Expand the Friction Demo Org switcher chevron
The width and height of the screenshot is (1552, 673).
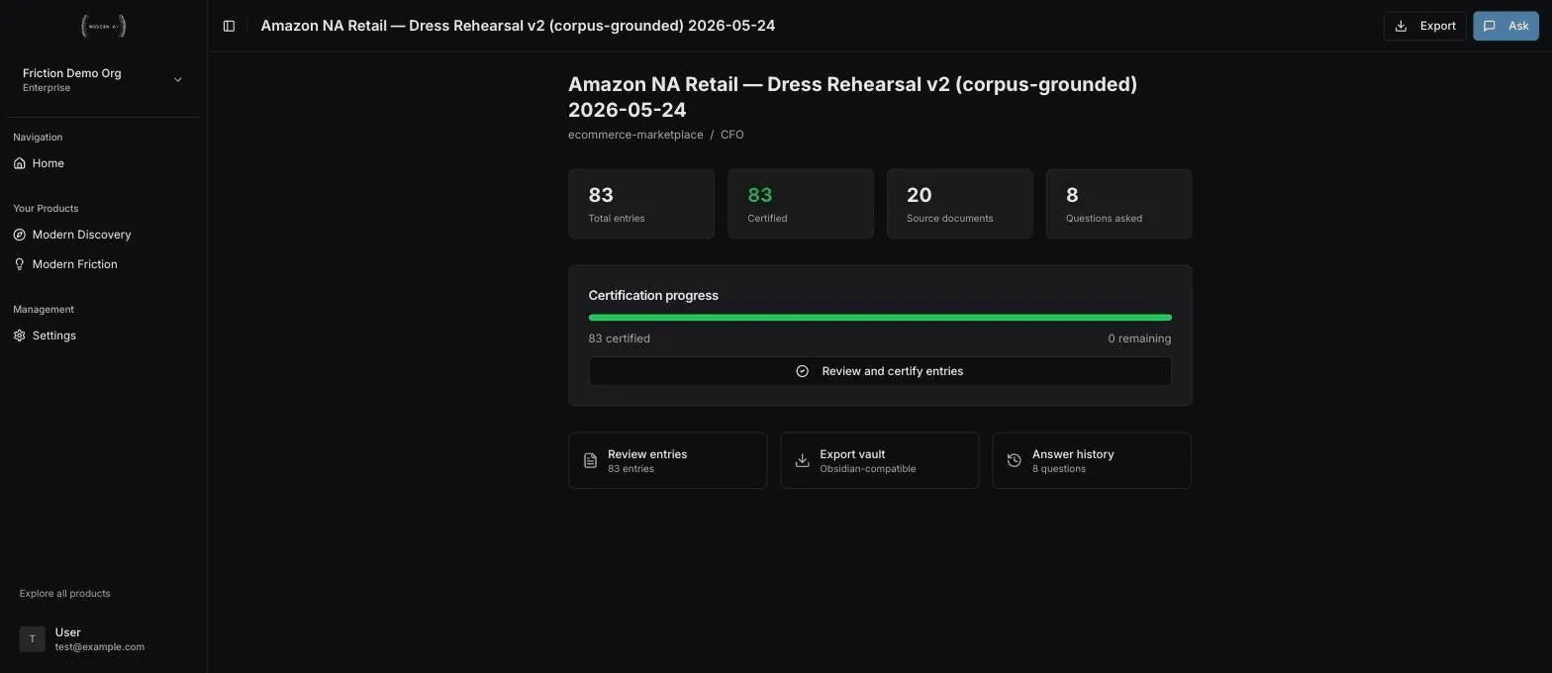(x=178, y=80)
